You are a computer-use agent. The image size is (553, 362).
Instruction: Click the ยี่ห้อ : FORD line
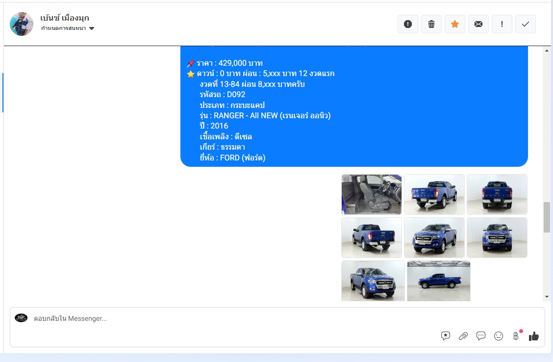[x=232, y=158]
